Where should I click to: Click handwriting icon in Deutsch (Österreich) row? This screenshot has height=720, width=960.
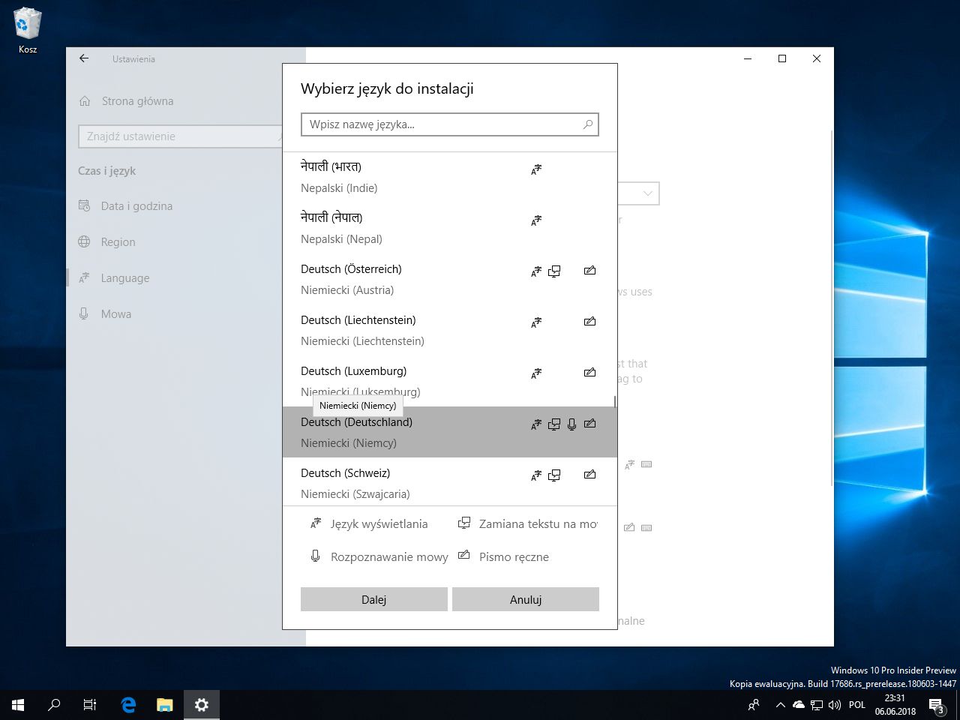pyautogui.click(x=590, y=271)
